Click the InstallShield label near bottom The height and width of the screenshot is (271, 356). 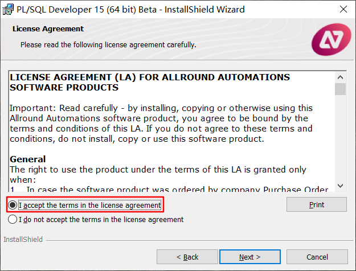[x=23, y=240]
